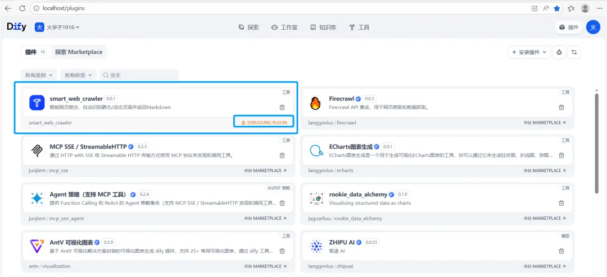Open the 工作室 navigation item
607x277 pixels.
click(284, 27)
